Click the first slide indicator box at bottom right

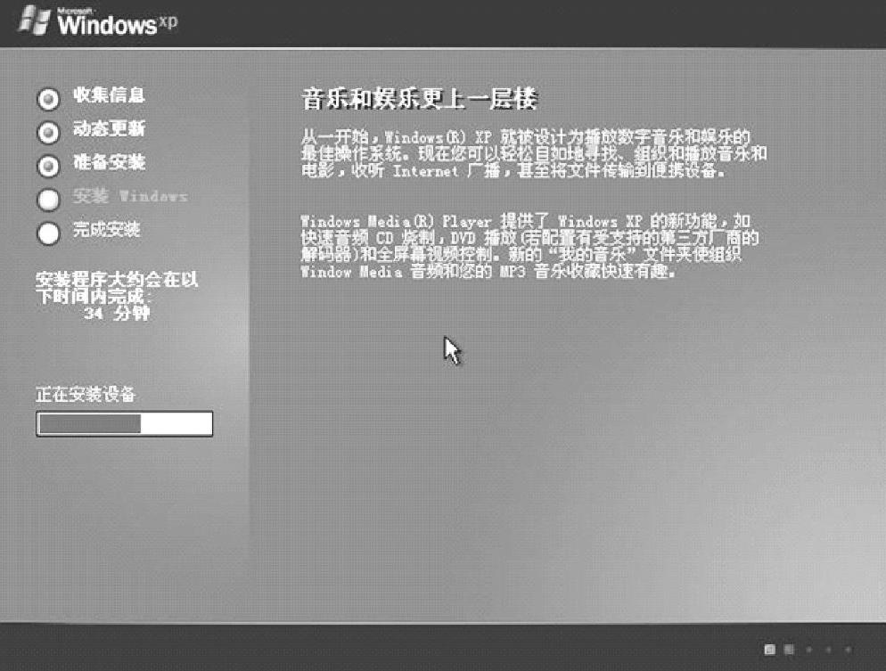(x=769, y=650)
